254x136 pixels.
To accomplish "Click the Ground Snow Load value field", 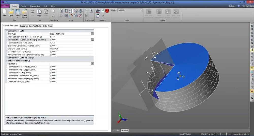I will click(x=71, y=52).
